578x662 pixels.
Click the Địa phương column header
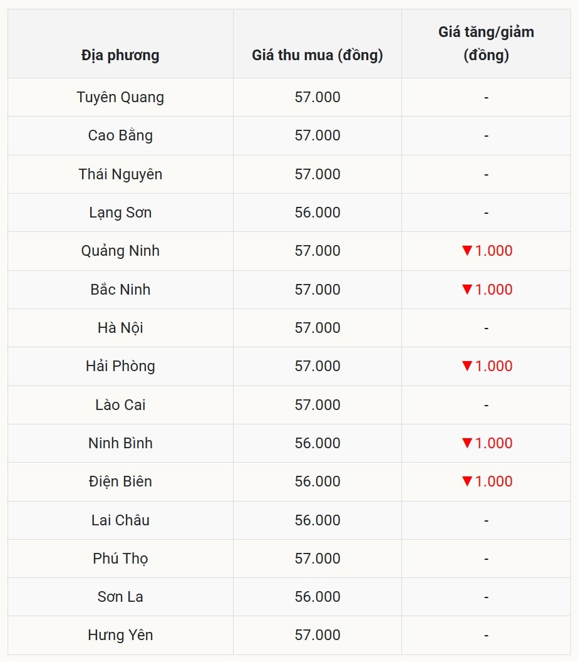click(x=120, y=55)
